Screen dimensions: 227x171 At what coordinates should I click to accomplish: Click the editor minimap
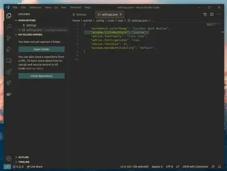pos(214,25)
